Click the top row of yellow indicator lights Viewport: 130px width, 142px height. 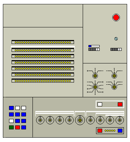pyautogui.click(x=43, y=42)
